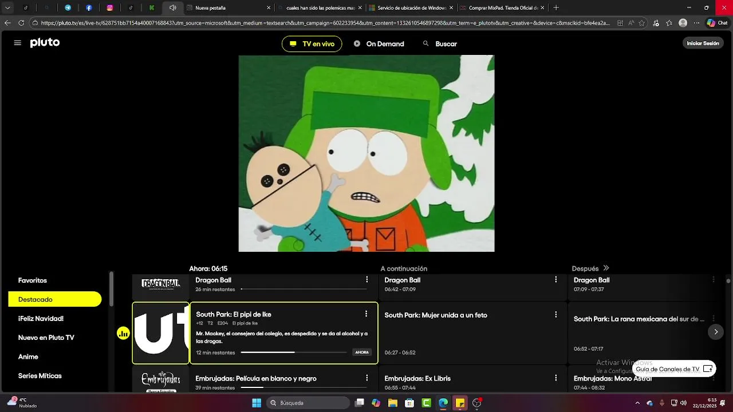This screenshot has width=733, height=412.
Task: Open options for South Park: El pipí de Ike
Action: coord(366,314)
